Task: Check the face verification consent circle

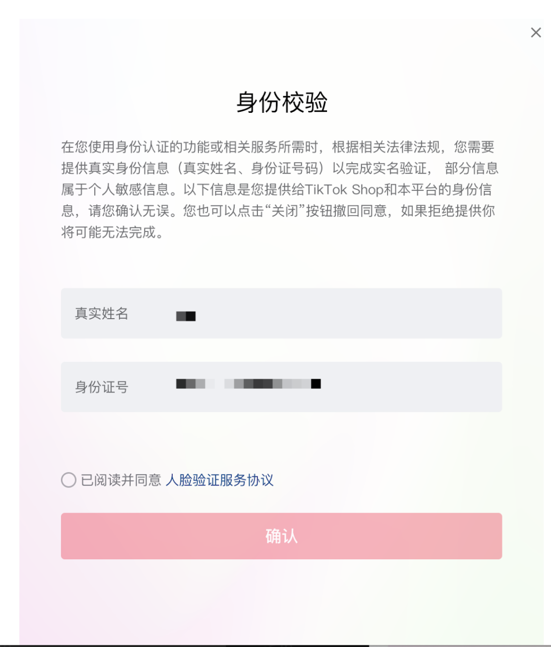Action: 68,480
